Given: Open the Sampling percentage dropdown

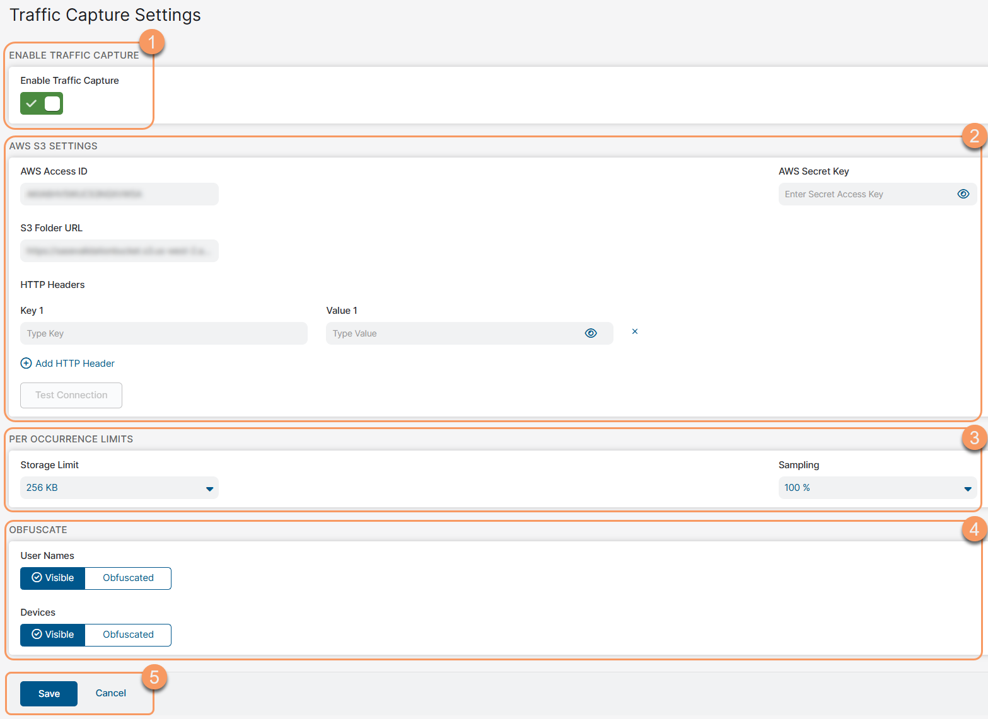Looking at the screenshot, I should 877,488.
